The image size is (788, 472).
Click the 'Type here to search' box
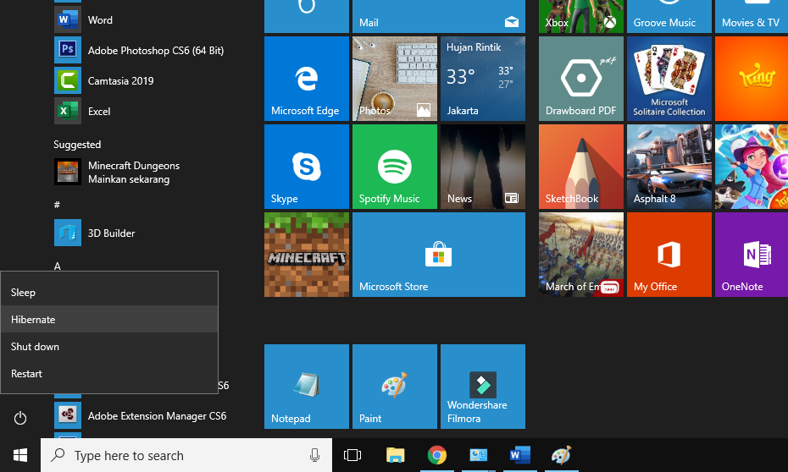pyautogui.click(x=186, y=455)
